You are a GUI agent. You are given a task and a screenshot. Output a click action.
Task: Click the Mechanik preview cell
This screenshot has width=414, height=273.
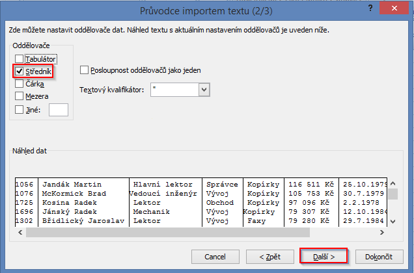pos(151,212)
